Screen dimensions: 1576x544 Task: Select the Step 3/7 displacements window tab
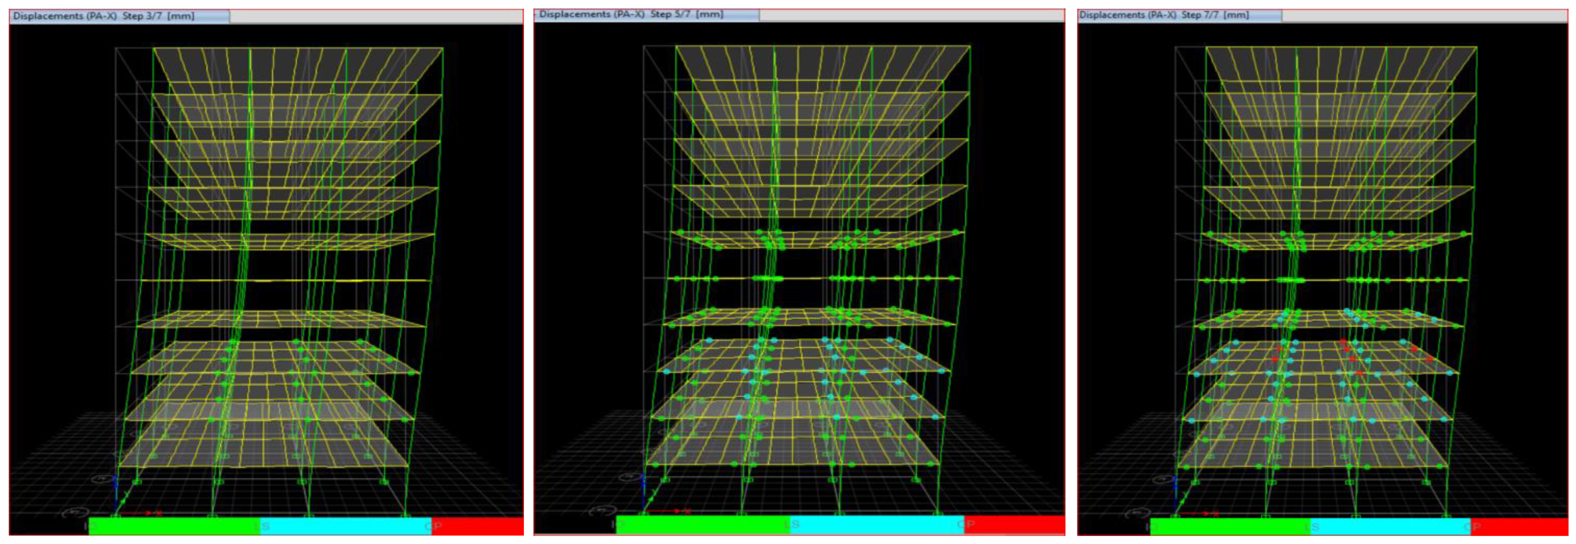click(119, 16)
